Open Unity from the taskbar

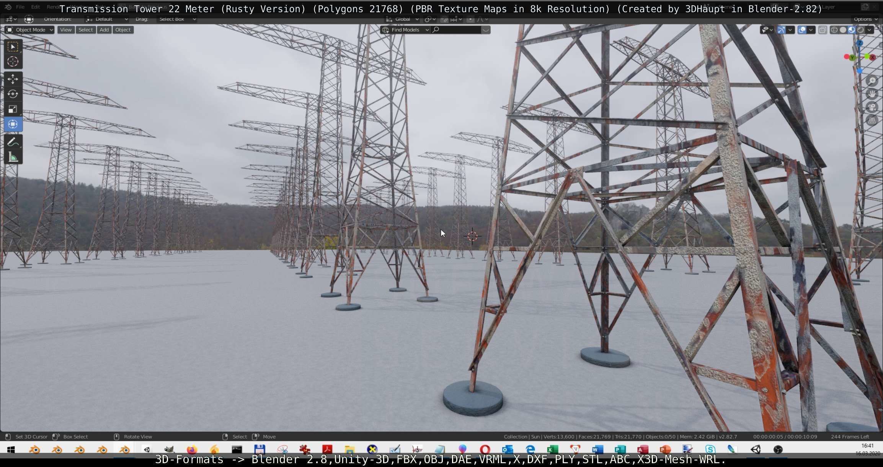click(755, 449)
